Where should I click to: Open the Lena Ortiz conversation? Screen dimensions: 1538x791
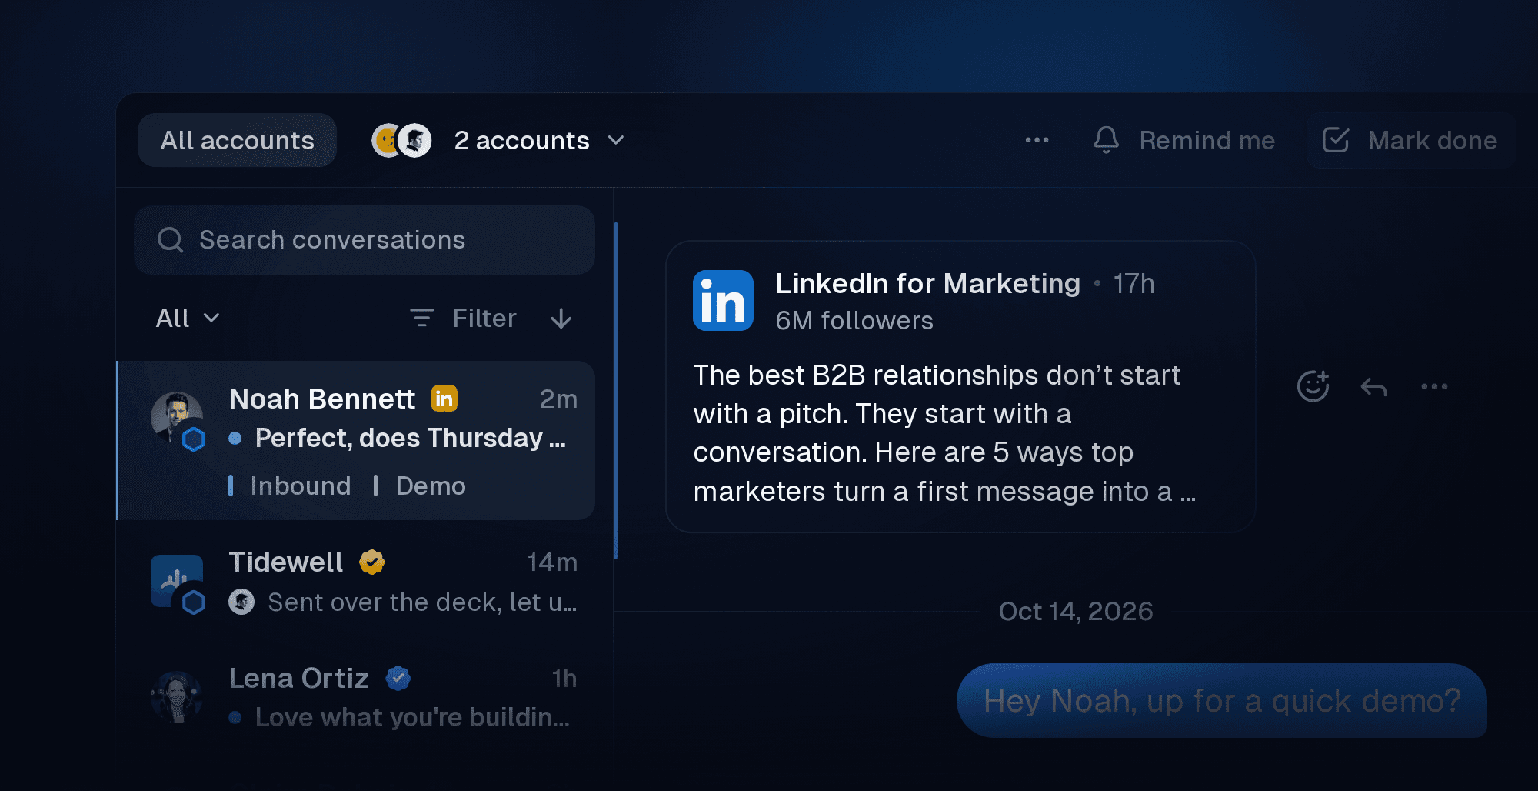356,696
